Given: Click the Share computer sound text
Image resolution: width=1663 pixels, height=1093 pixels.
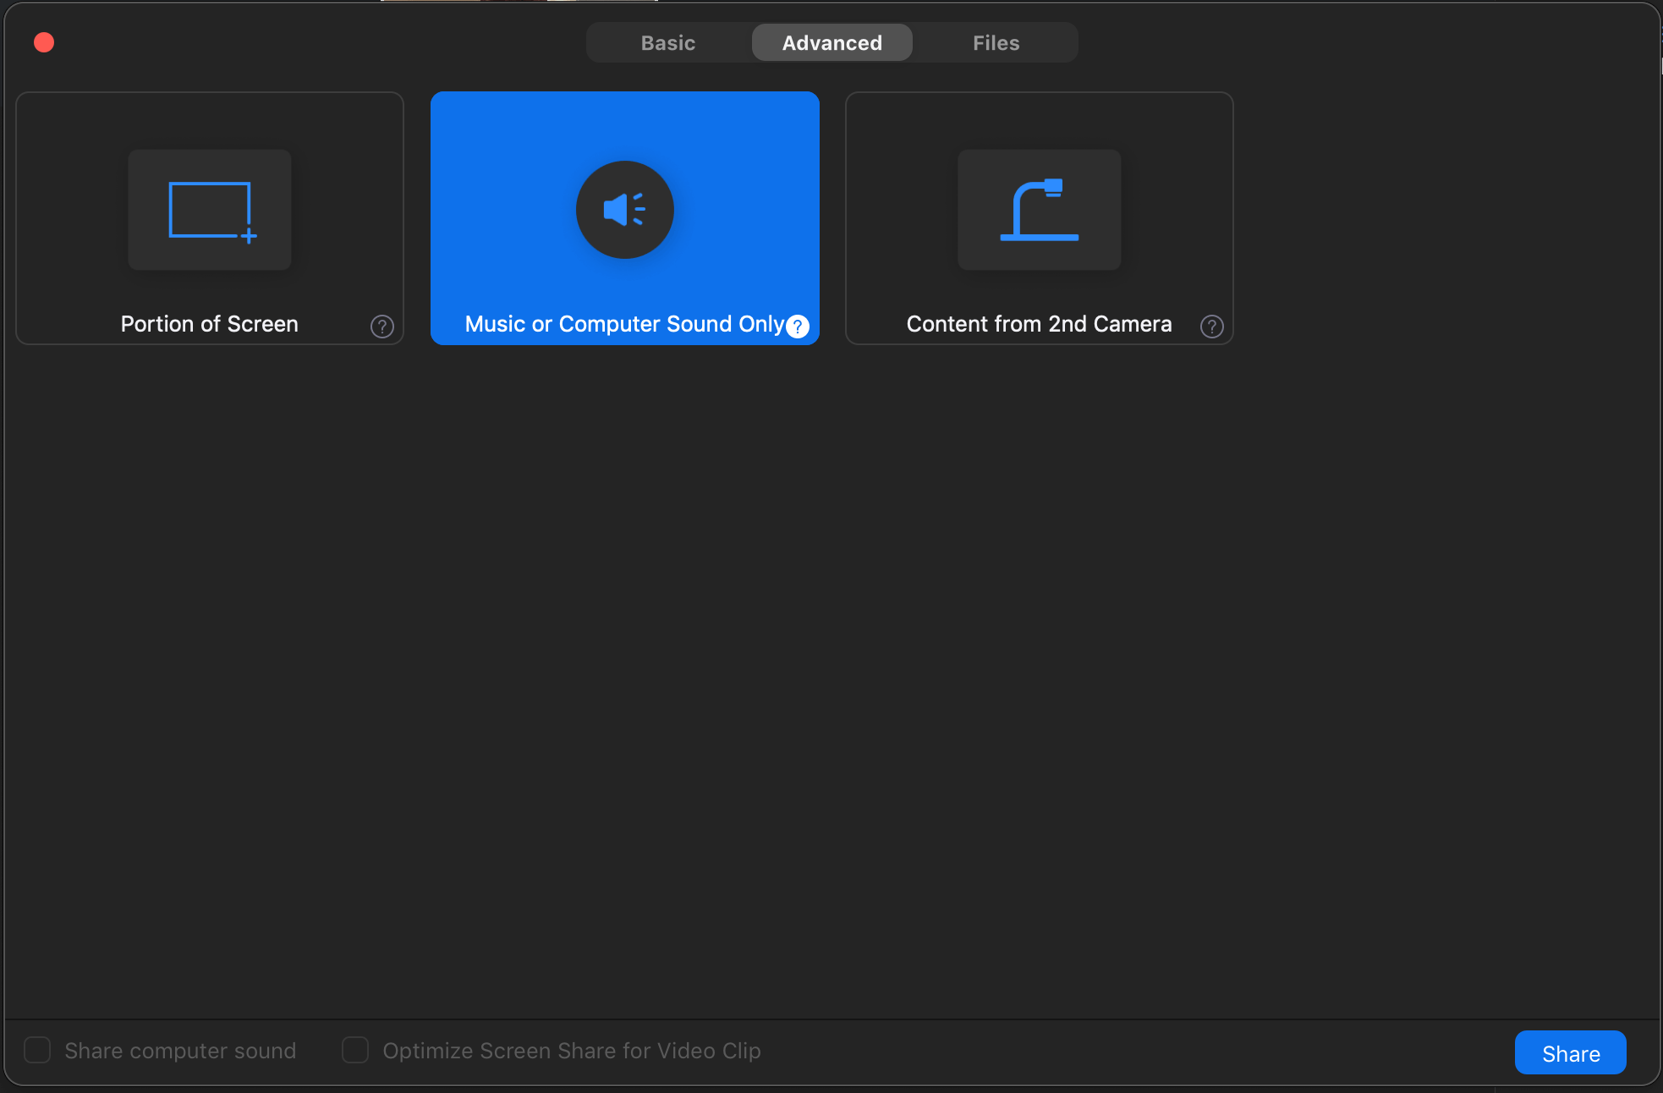Looking at the screenshot, I should [x=180, y=1051].
